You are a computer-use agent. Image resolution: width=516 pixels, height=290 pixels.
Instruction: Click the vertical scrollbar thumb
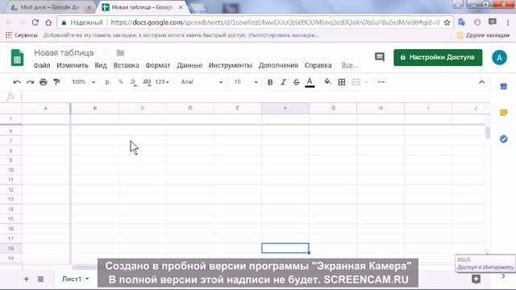tap(487, 132)
